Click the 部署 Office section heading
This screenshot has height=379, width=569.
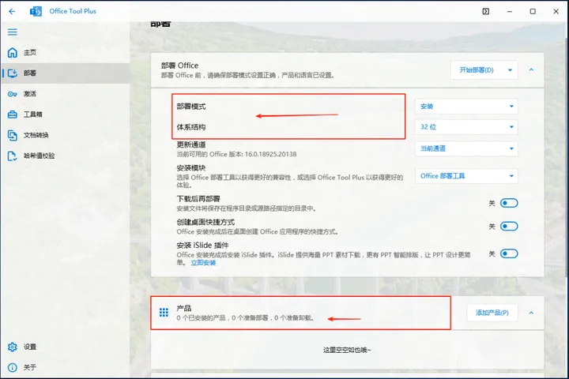click(x=179, y=66)
